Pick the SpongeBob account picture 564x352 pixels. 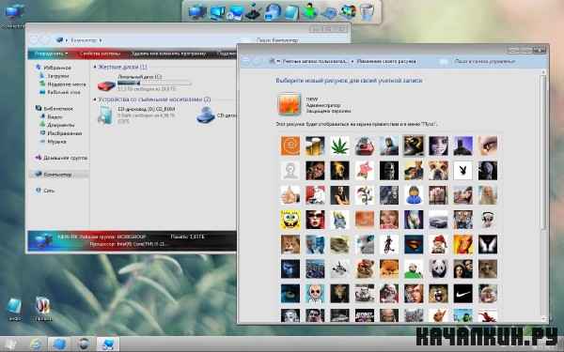click(x=290, y=220)
